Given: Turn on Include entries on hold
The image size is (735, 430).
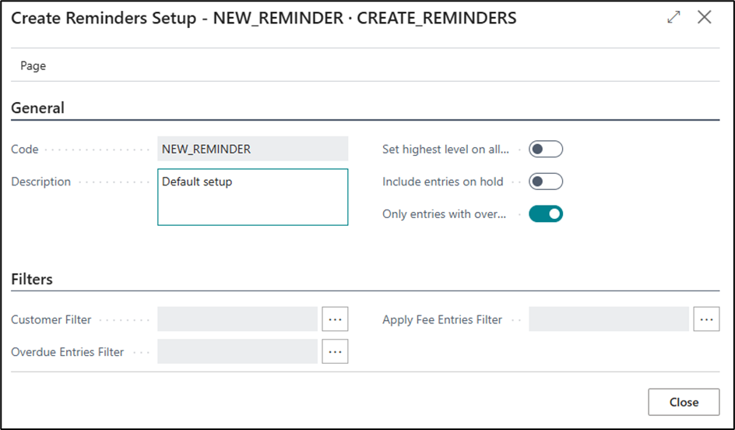Looking at the screenshot, I should coord(545,182).
